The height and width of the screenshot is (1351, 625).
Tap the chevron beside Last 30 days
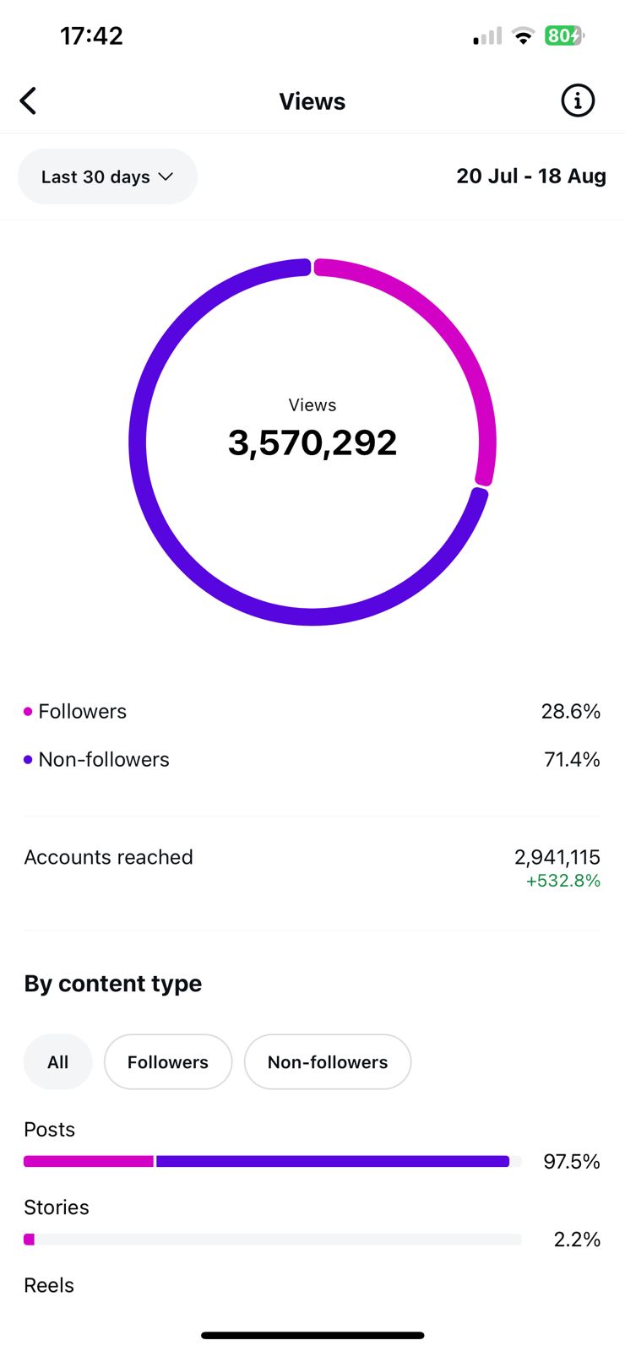(166, 176)
